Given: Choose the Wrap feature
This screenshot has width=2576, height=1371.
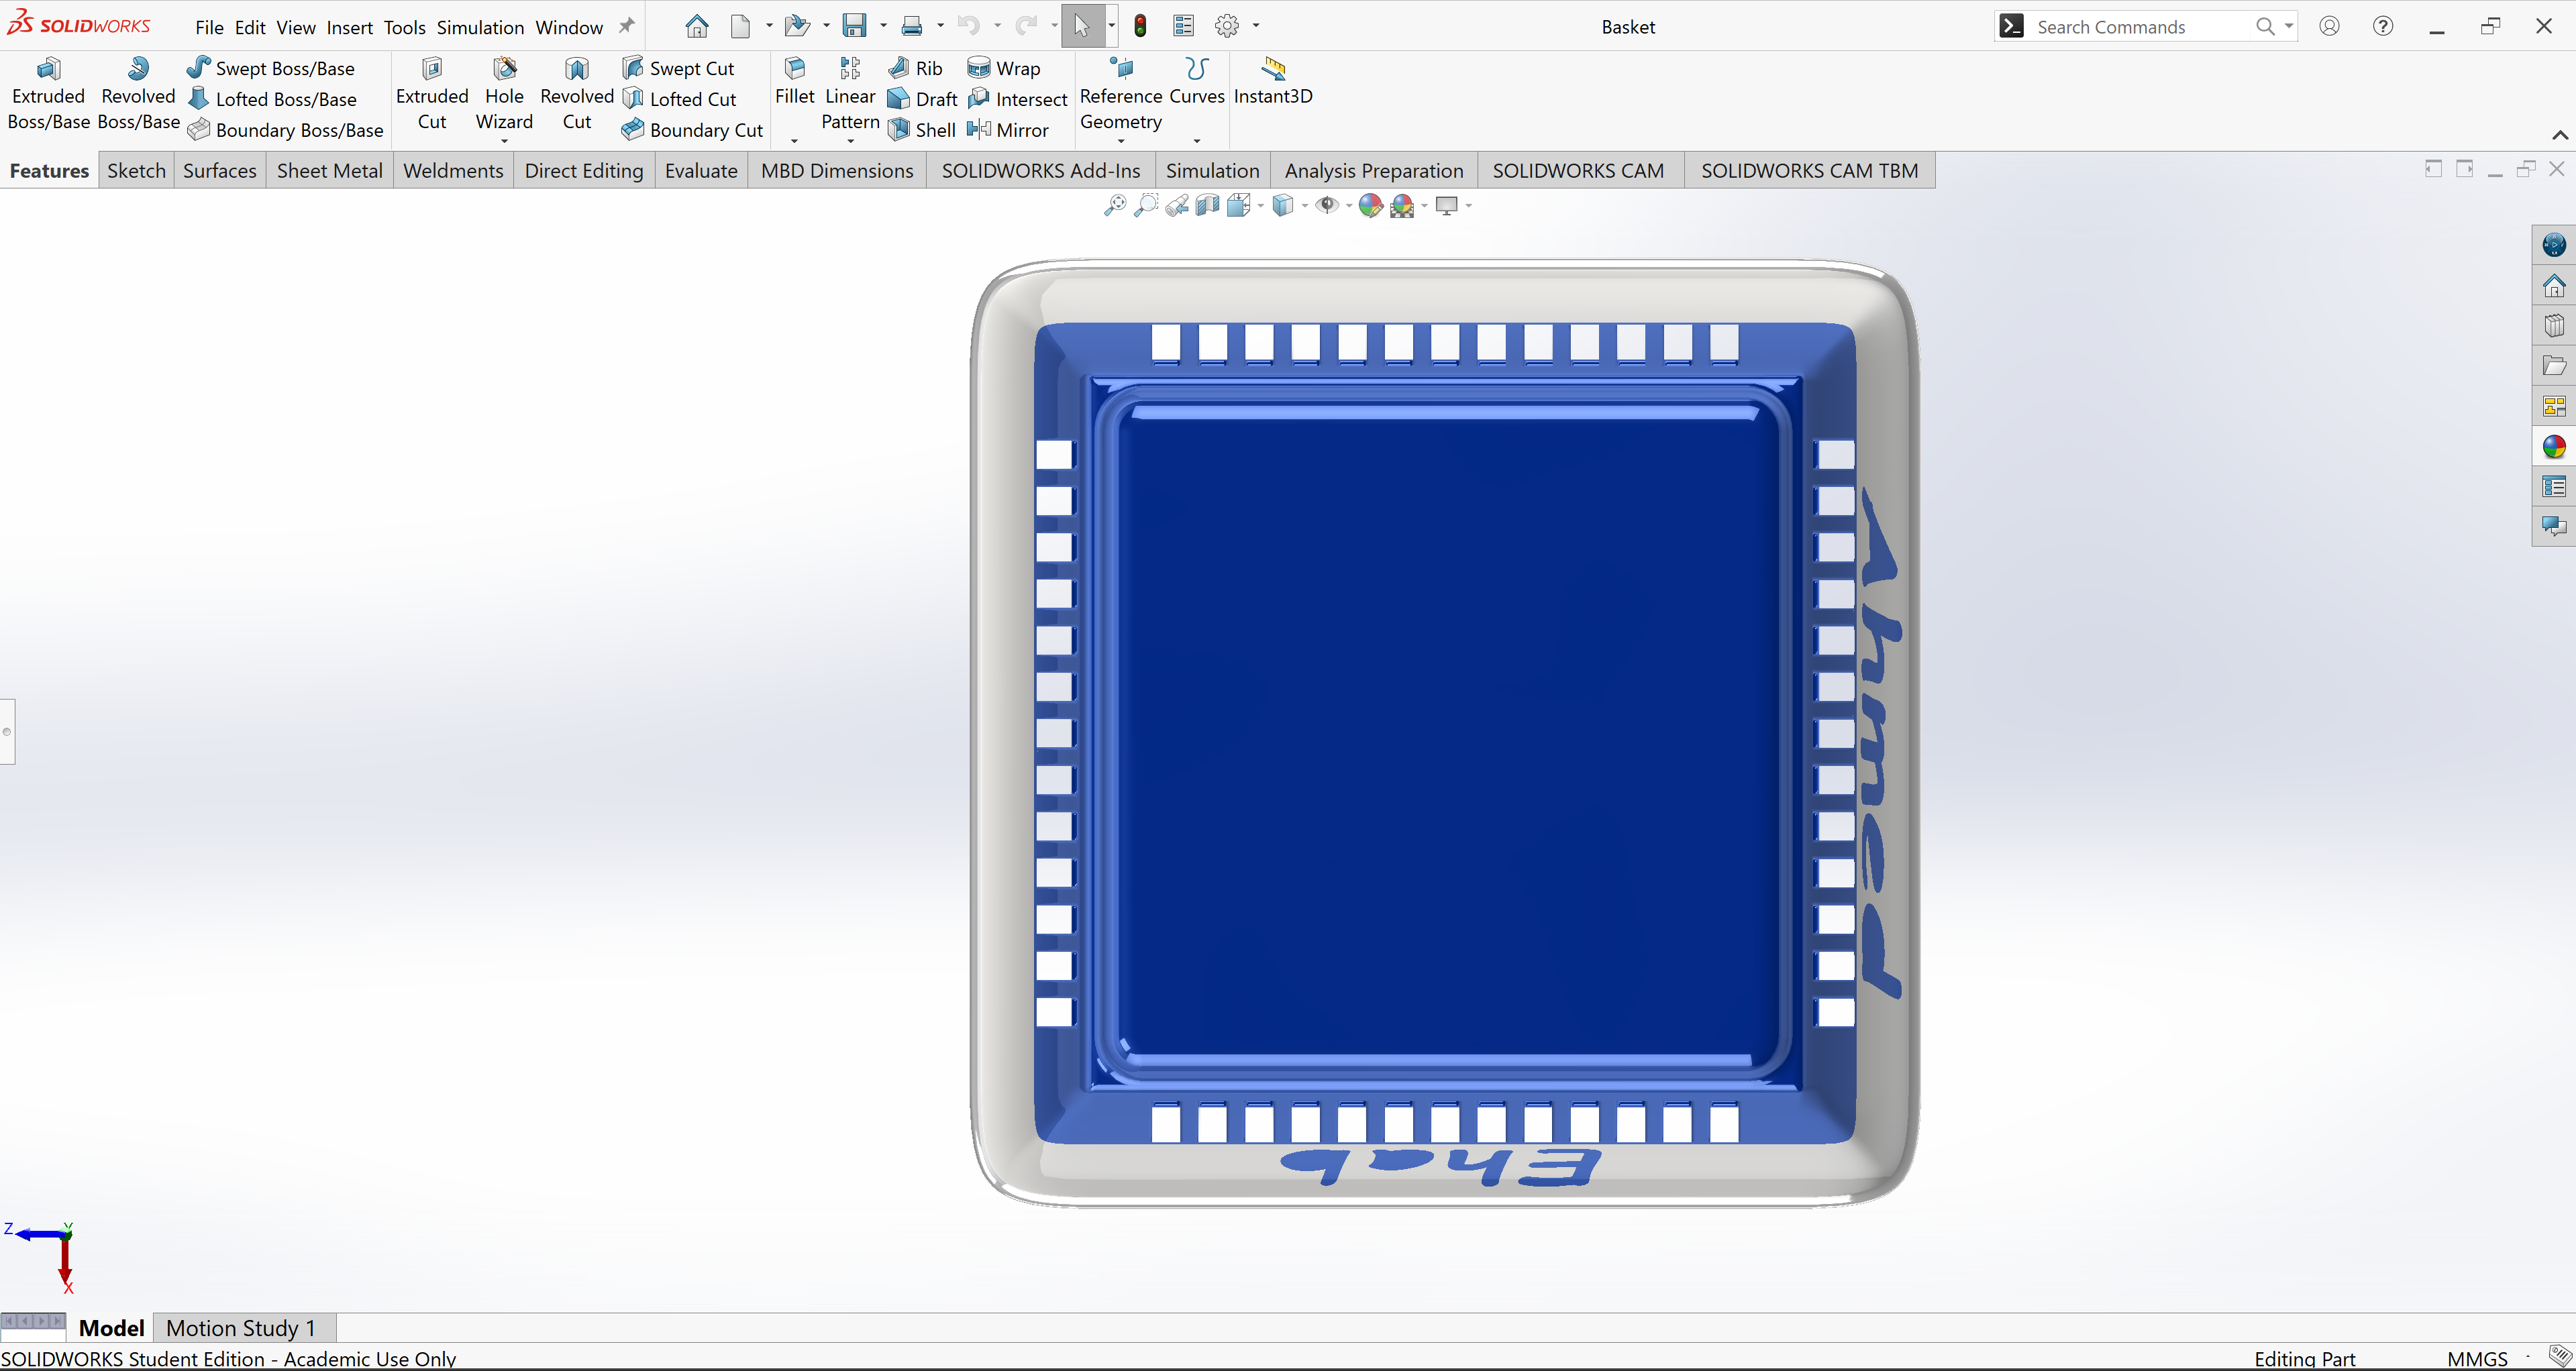Looking at the screenshot, I should coord(1004,68).
